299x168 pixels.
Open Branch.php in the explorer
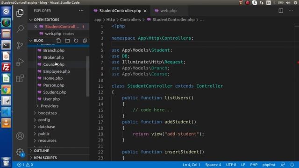tap(54, 50)
